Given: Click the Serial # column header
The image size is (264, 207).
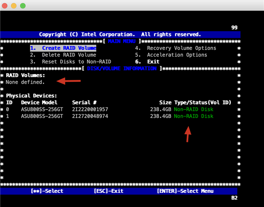Looking at the screenshot, I should coord(84,103).
